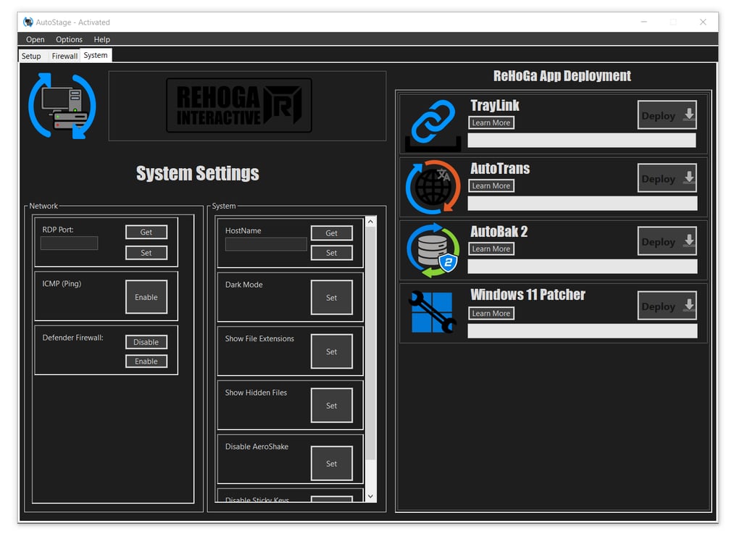Viewport: 742px width, 539px height.
Task: Click the AutoBak 2 database icon
Action: click(433, 251)
